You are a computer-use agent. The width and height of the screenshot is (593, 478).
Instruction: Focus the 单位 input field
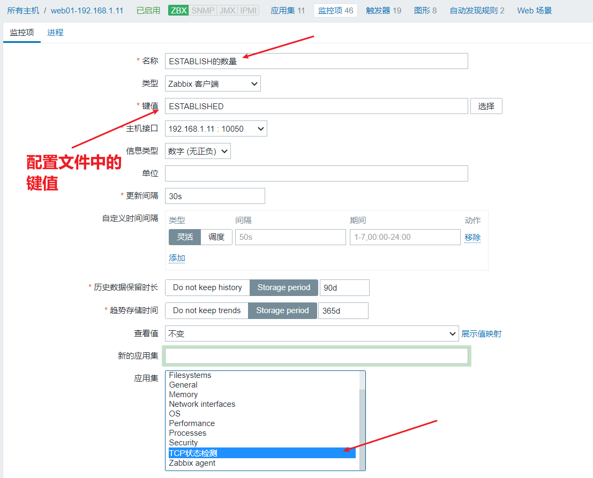(x=316, y=173)
